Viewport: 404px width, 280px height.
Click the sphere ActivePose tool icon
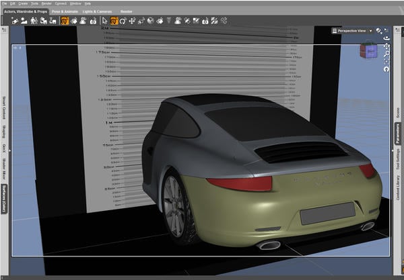pos(150,21)
